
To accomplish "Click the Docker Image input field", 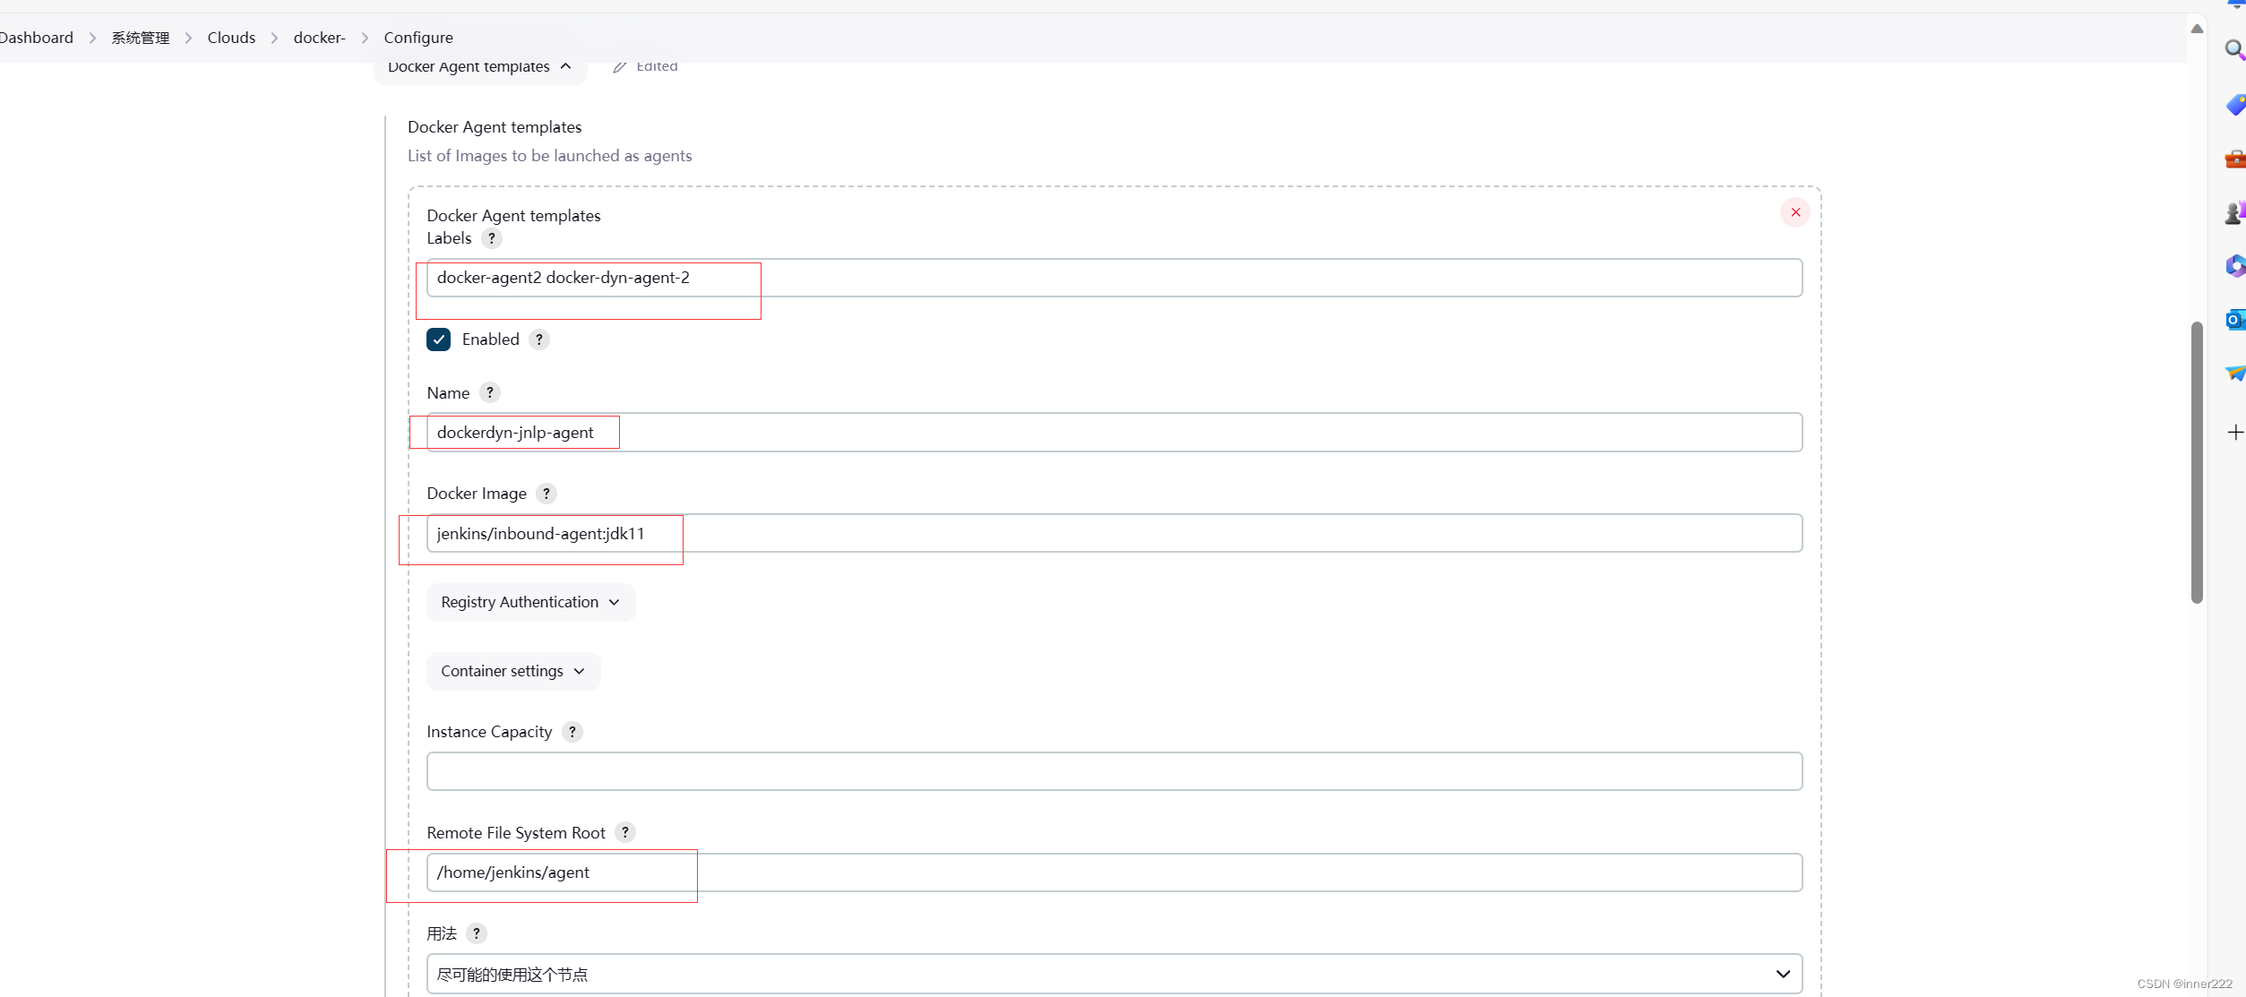I will pos(1114,533).
